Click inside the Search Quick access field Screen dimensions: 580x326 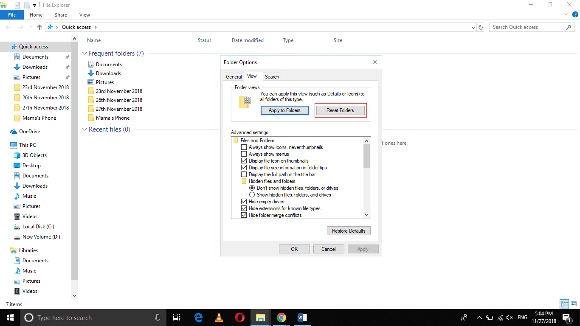pyautogui.click(x=527, y=27)
